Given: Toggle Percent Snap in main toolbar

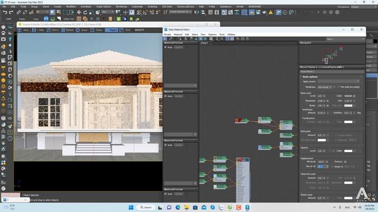Looking at the screenshot, I should 152,12.
